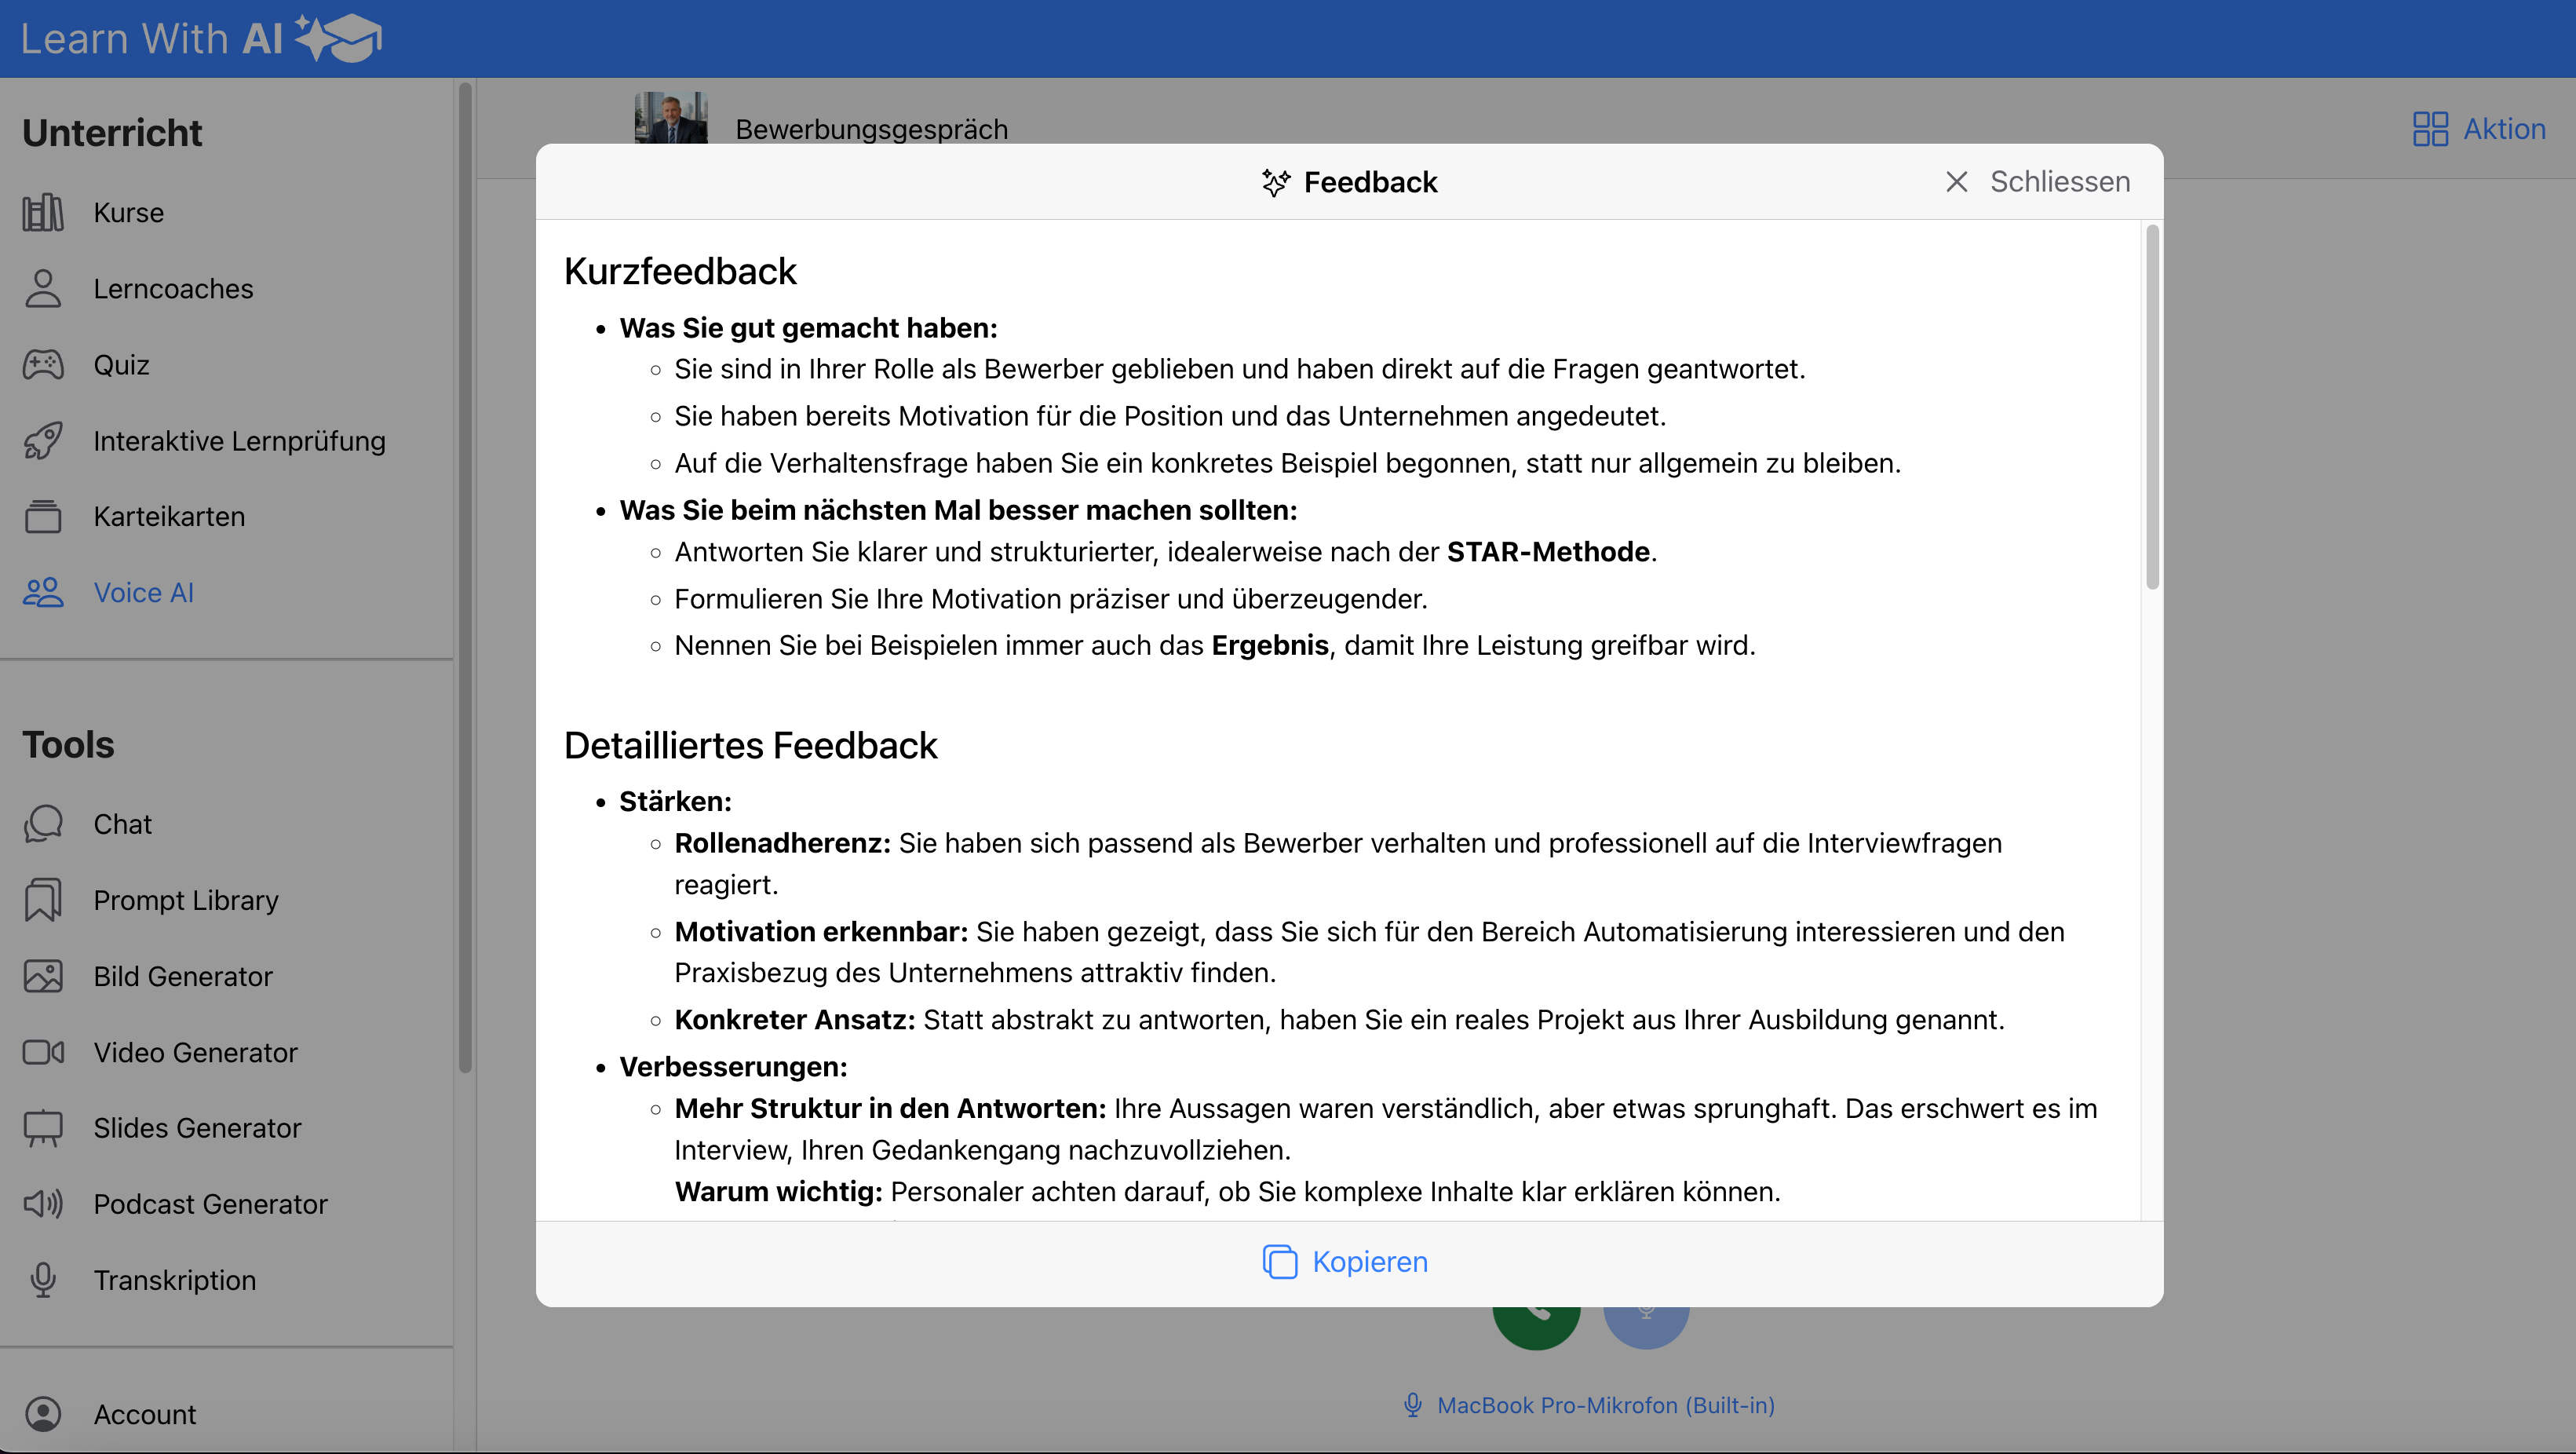Screen dimensions: 2576x1454
Task: Click the Transcription microphone icon
Action: (43, 1280)
